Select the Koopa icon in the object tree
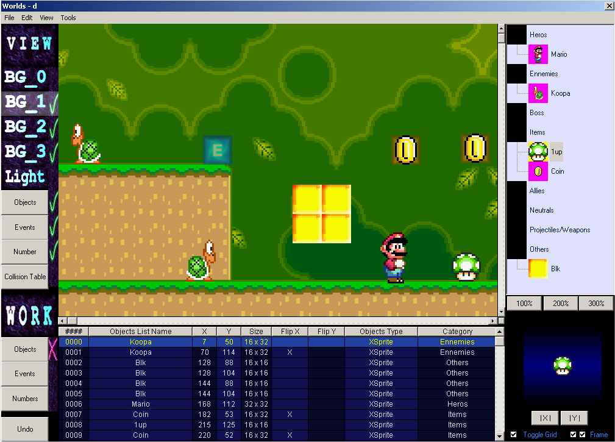 (x=538, y=93)
